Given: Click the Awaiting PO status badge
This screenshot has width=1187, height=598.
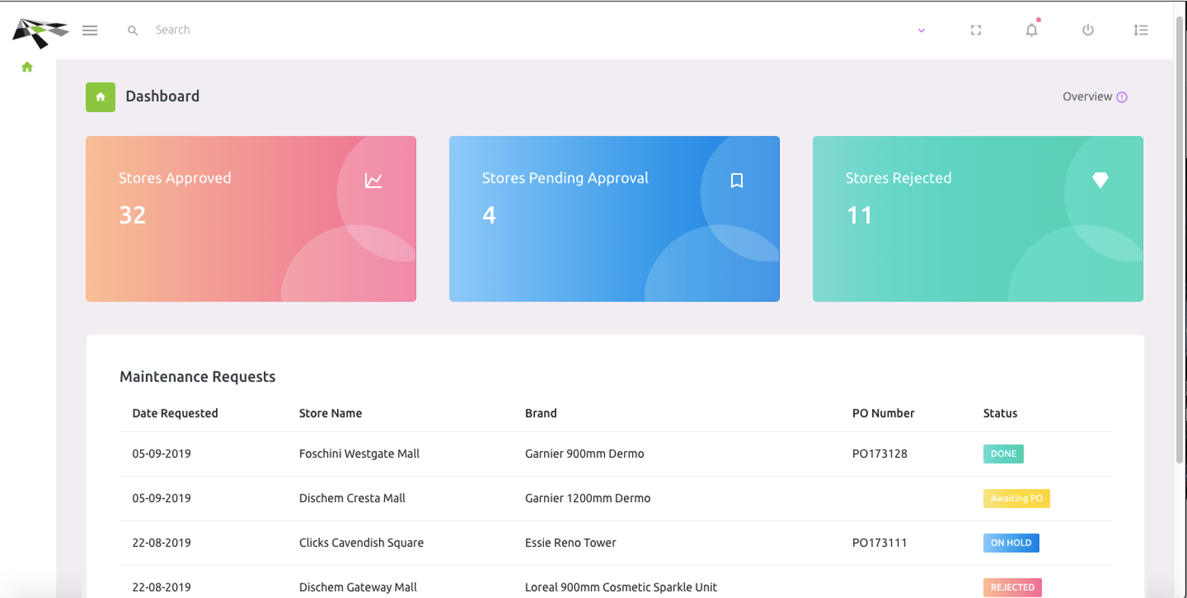Looking at the screenshot, I should pos(1017,498).
